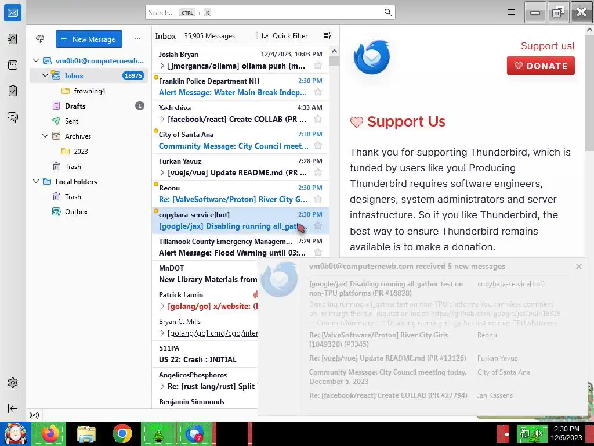
Task: Star the Yash shiva message
Action: (x=318, y=119)
